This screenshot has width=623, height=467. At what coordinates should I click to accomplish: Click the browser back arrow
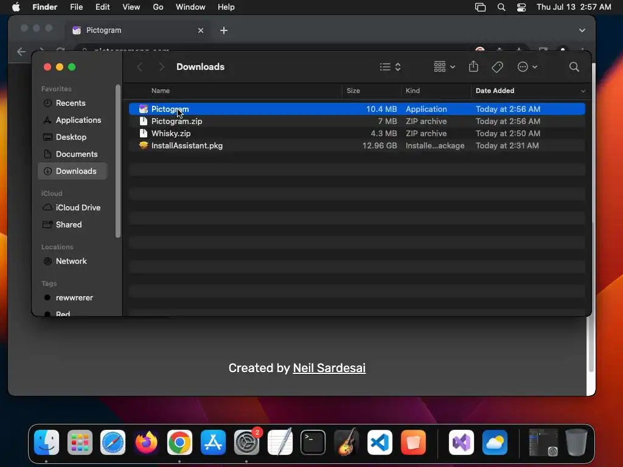[x=21, y=52]
